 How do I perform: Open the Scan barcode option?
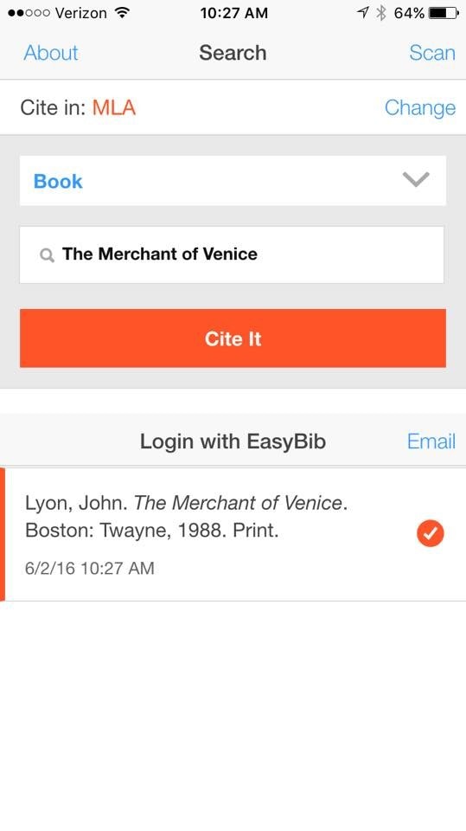coord(432,53)
